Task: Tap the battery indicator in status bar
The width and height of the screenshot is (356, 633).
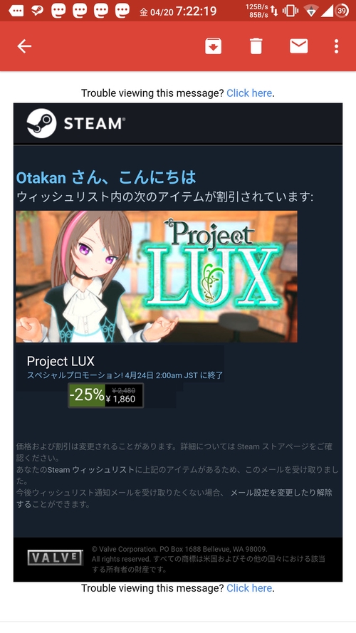Action: point(342,11)
